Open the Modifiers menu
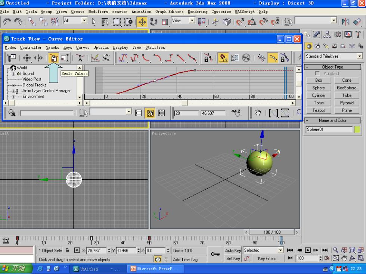366x274 pixels. pos(98,12)
